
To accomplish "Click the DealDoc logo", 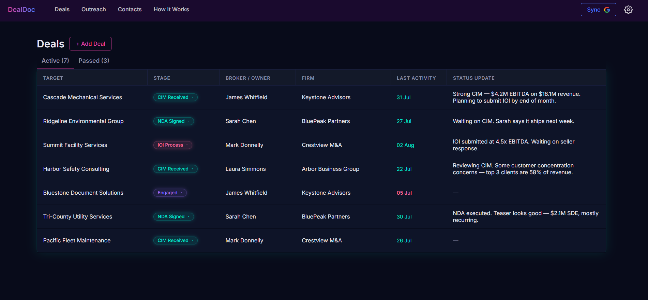I will (x=21, y=10).
